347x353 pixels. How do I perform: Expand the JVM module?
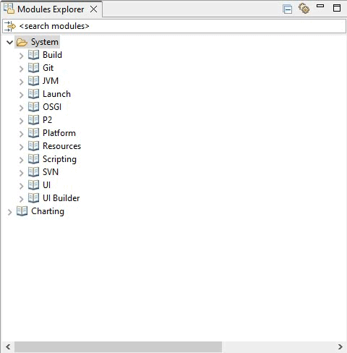coord(22,82)
